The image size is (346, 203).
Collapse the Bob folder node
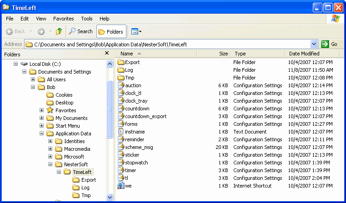33,87
